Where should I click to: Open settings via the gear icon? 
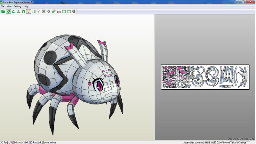click(x=49, y=12)
